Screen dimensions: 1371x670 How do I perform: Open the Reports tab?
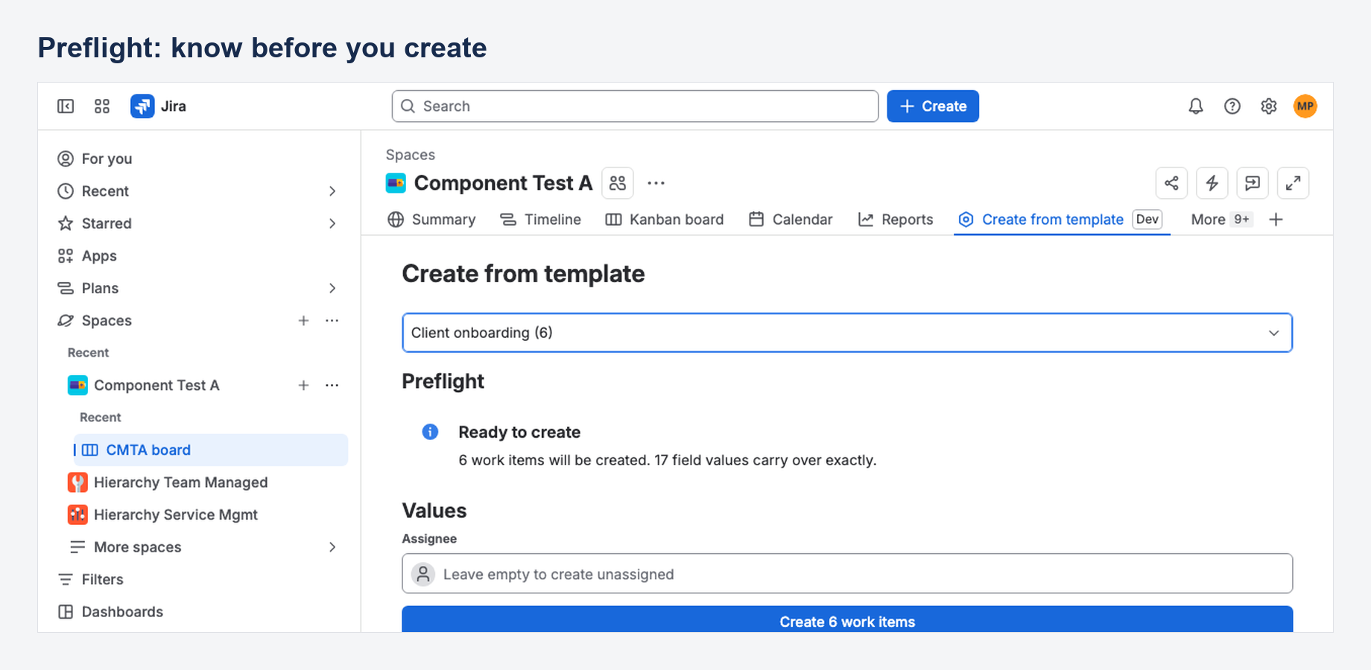click(x=896, y=220)
